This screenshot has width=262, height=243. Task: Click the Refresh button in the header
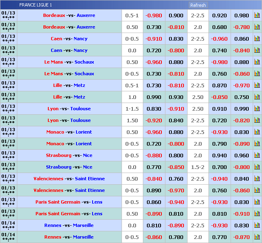[198, 5]
